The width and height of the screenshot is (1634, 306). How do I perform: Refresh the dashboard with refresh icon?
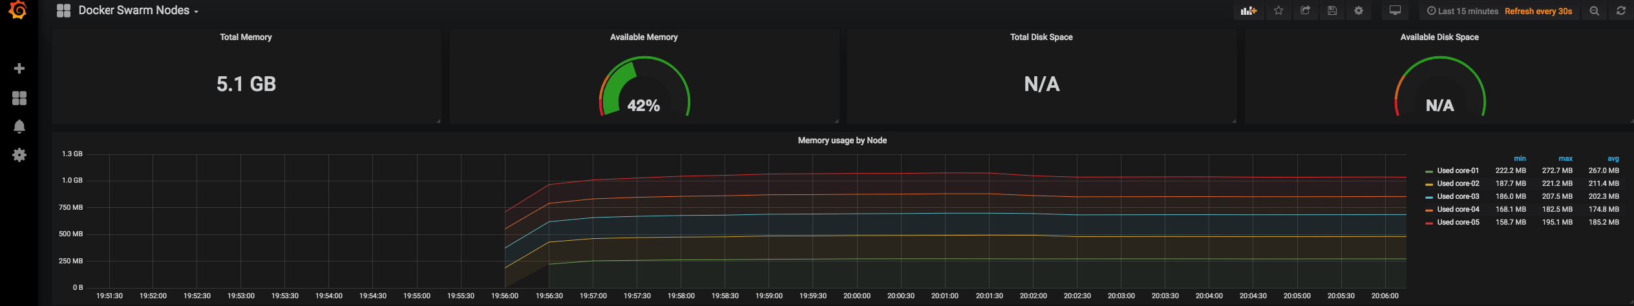[1621, 11]
